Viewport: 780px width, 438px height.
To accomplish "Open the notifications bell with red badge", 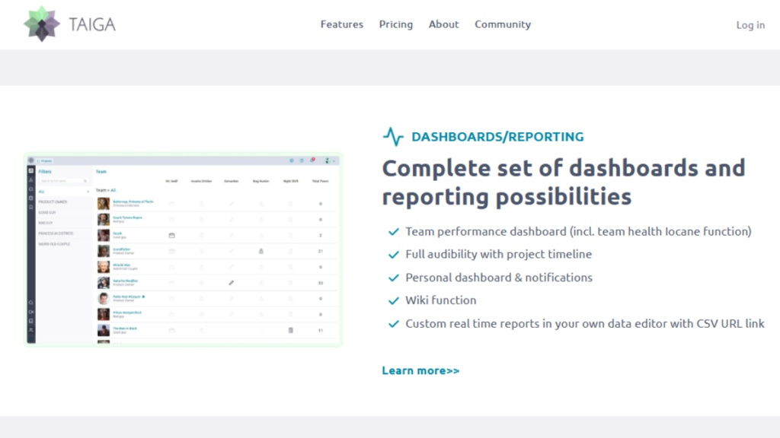I will click(312, 159).
